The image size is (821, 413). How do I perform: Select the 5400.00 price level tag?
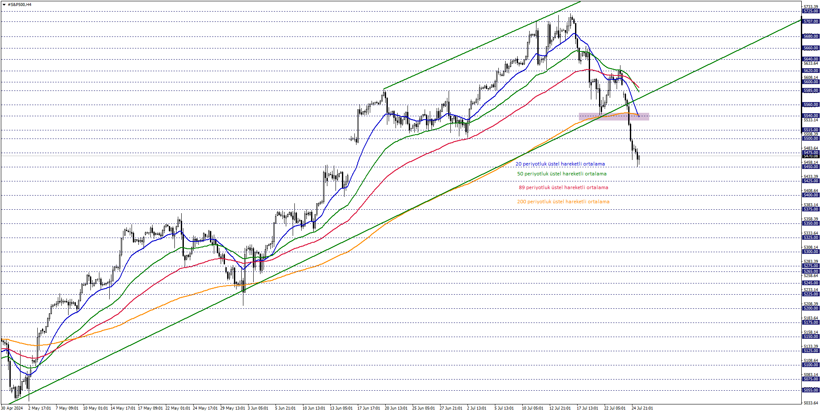click(811, 195)
